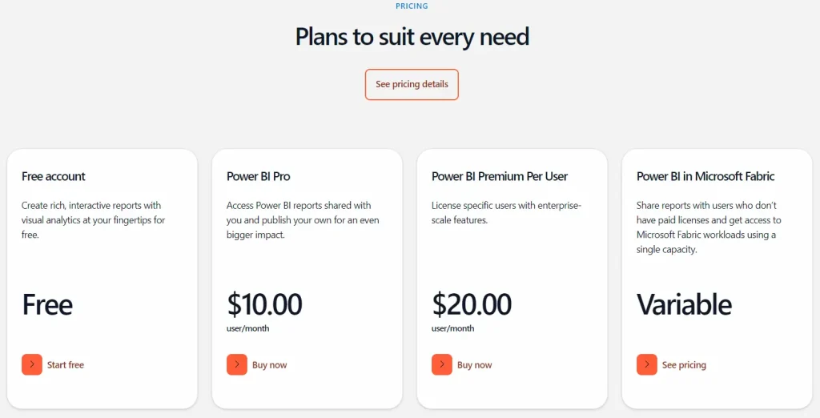The width and height of the screenshot is (820, 418).
Task: Click the orange arrow icon on Power BI Pro card
Action: pos(237,364)
